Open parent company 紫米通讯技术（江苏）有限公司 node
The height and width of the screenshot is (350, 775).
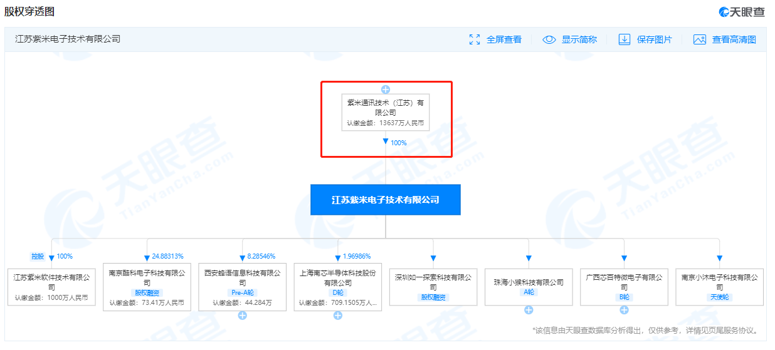click(386, 112)
